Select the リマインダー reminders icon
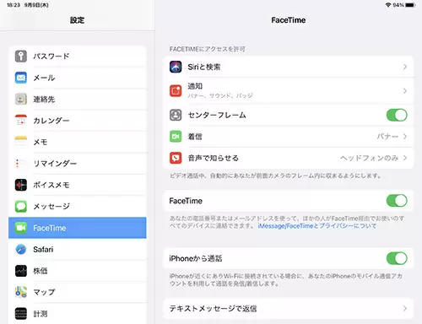The height and width of the screenshot is (324, 422). point(21,163)
